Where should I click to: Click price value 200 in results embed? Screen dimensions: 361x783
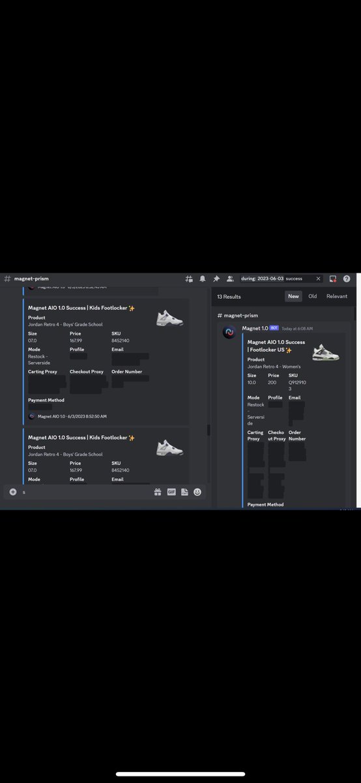tap(272, 382)
